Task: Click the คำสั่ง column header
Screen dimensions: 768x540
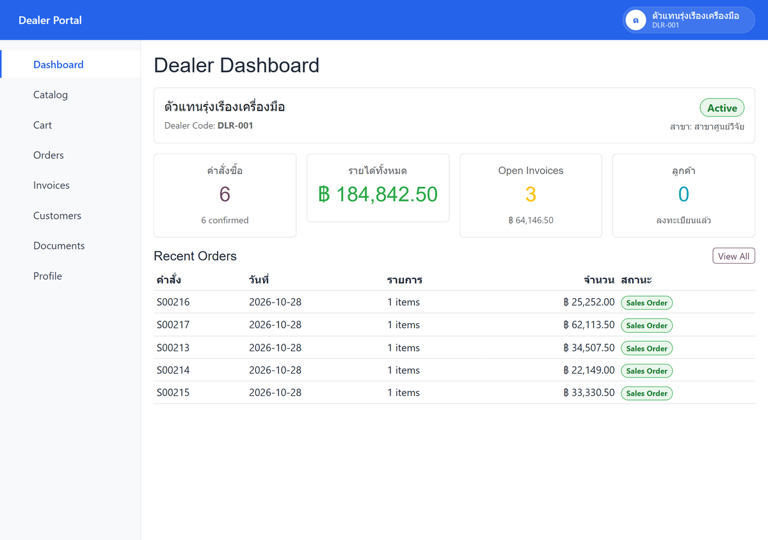Action: pos(169,280)
